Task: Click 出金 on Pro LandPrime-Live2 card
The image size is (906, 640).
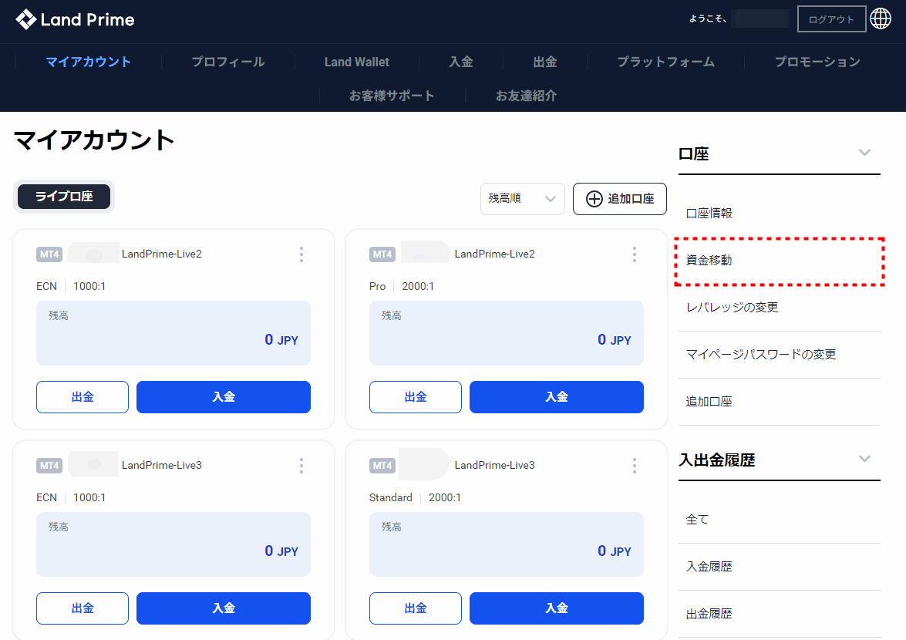Action: 416,397
